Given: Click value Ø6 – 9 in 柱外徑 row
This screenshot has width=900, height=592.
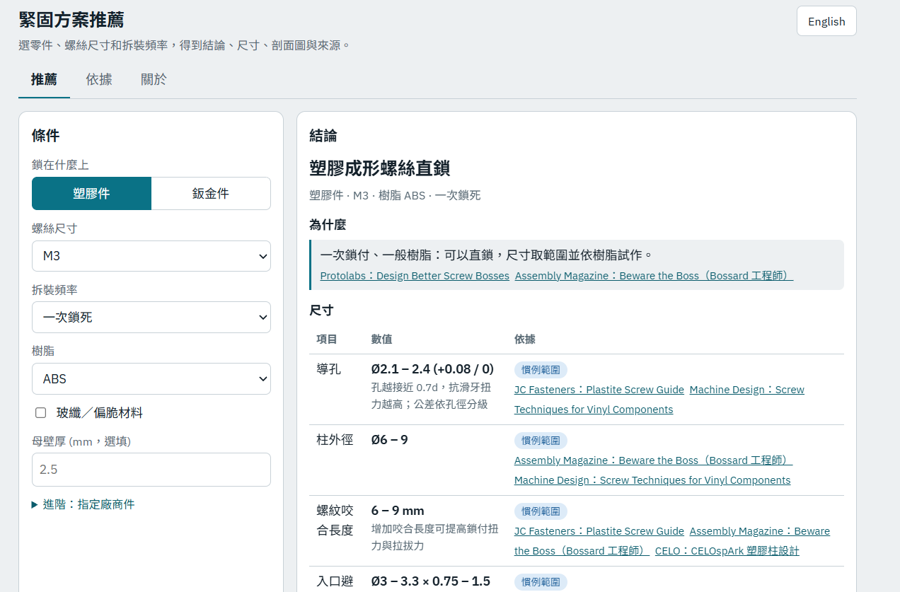Looking at the screenshot, I should point(390,440).
